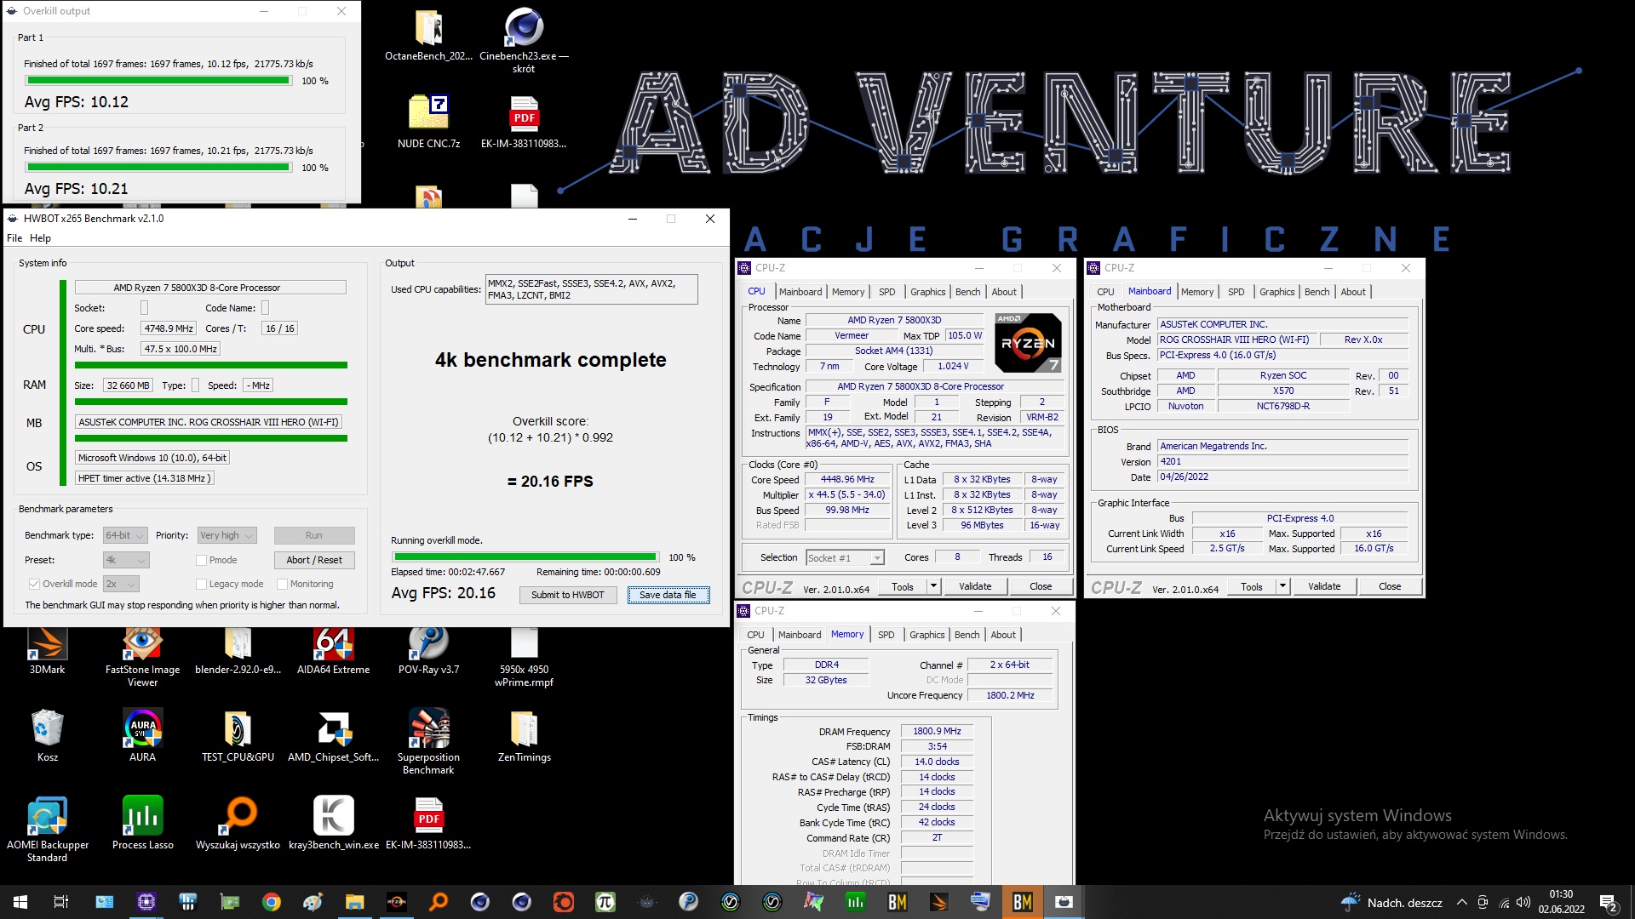Open kray3bench_win.exe desktop icon

[333, 823]
